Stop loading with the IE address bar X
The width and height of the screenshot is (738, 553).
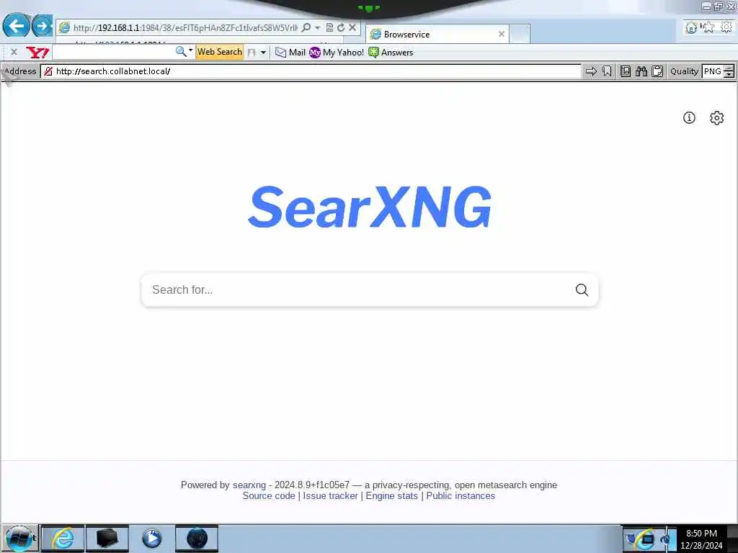[x=352, y=28]
